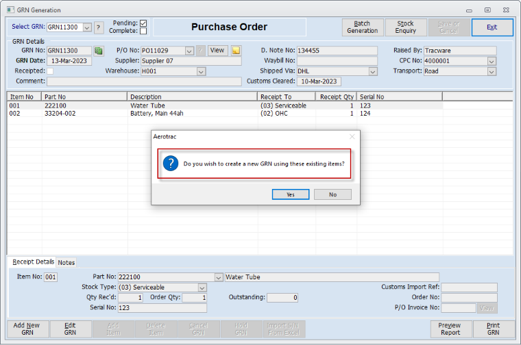Select the Receipt Details tab
This screenshot has width=521, height=345.
tap(33, 261)
